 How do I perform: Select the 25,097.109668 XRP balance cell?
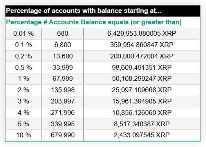[142, 90]
